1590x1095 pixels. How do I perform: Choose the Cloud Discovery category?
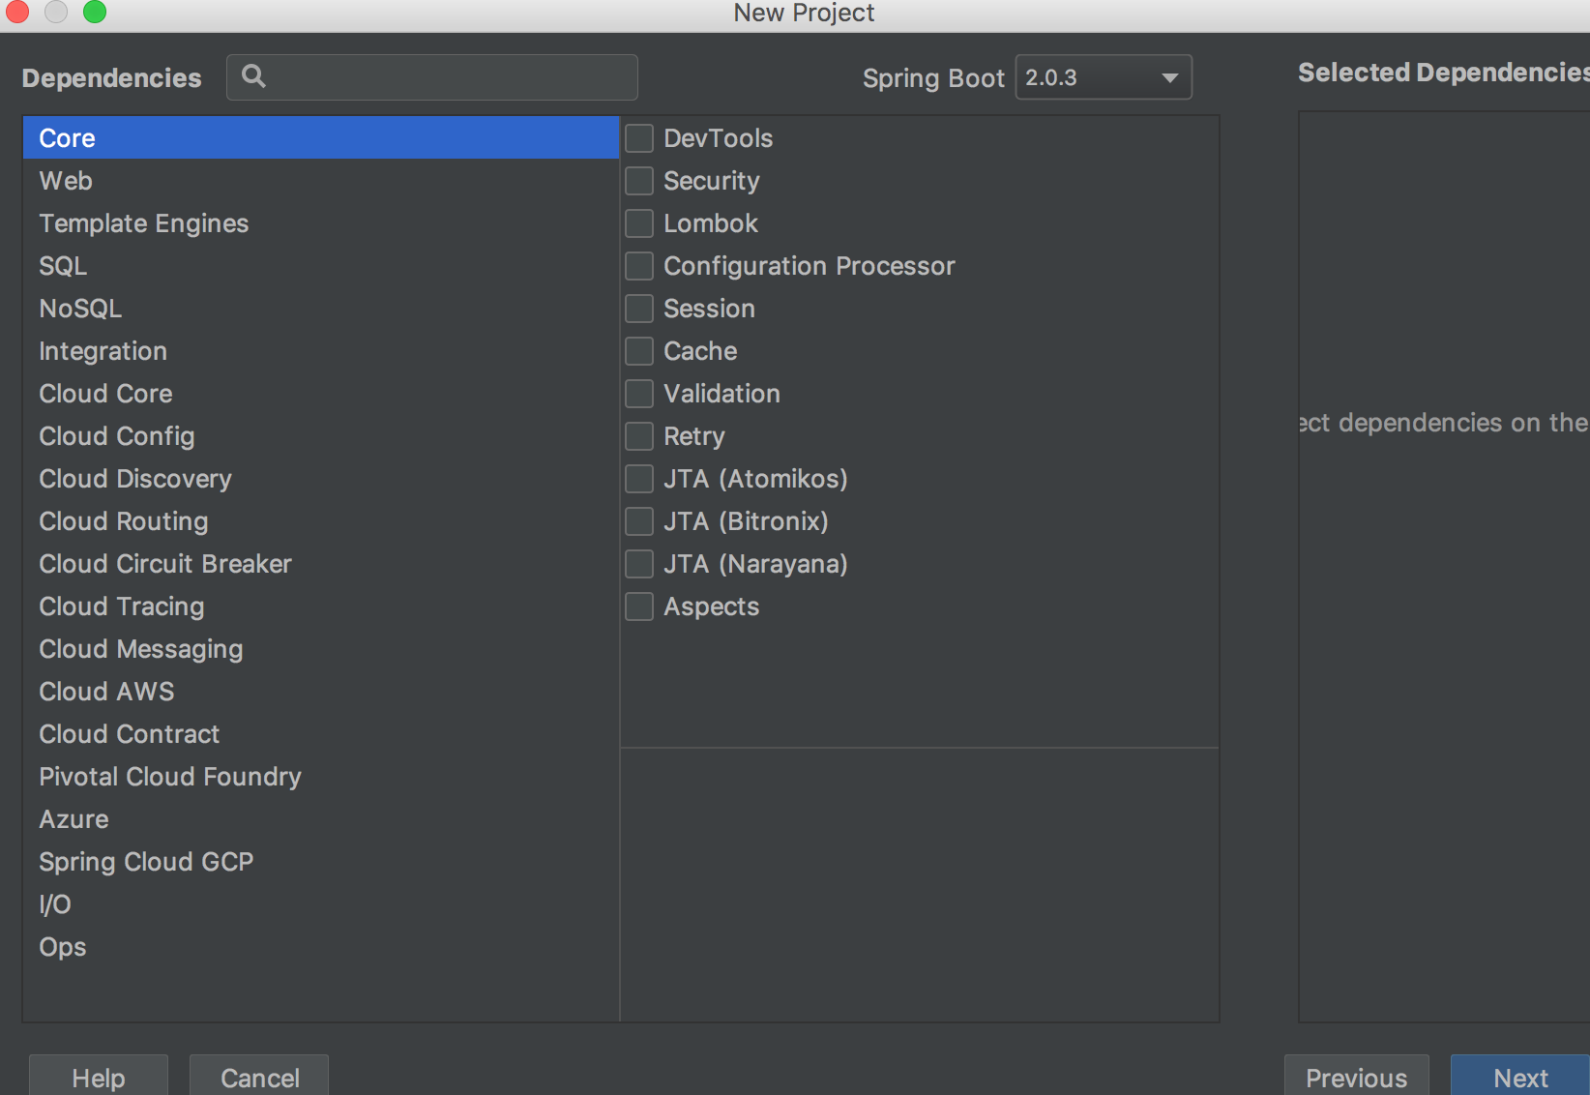pos(321,479)
